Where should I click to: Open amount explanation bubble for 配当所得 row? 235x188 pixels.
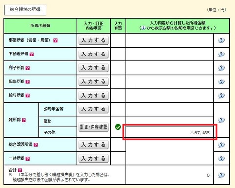[221, 81]
